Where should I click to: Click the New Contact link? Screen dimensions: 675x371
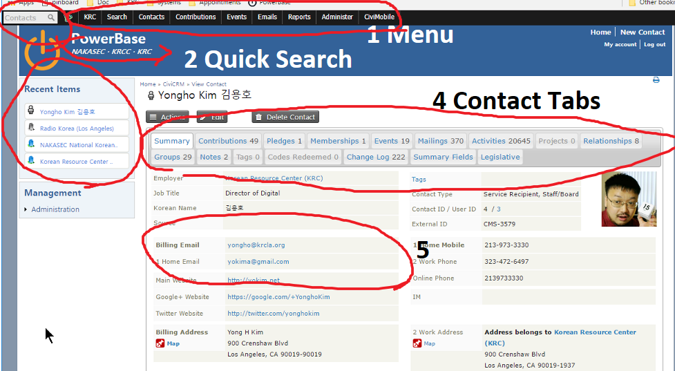click(643, 32)
